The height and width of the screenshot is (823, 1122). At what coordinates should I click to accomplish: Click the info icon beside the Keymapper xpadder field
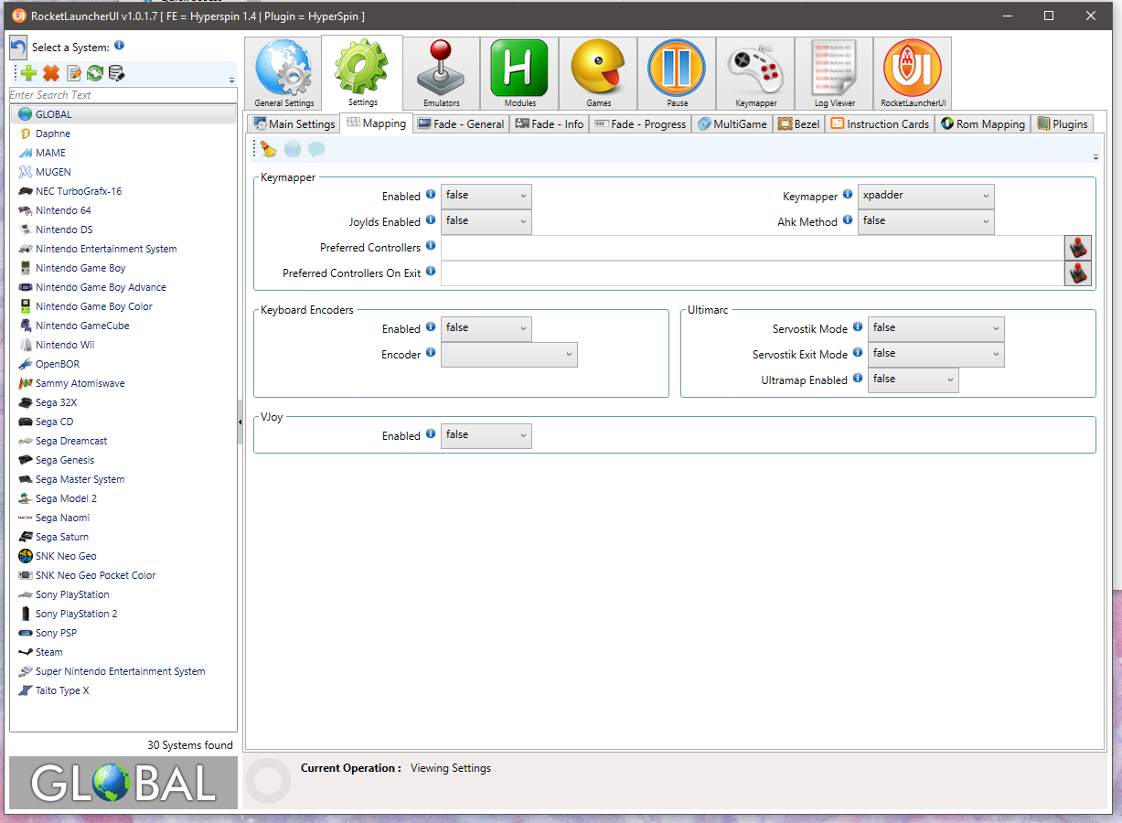[848, 195]
